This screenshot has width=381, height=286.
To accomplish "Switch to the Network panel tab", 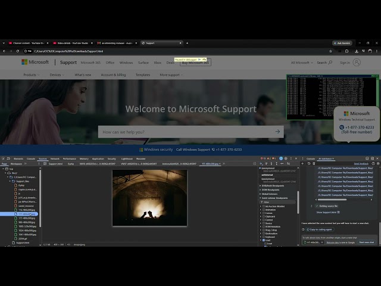I will click(x=55, y=158).
